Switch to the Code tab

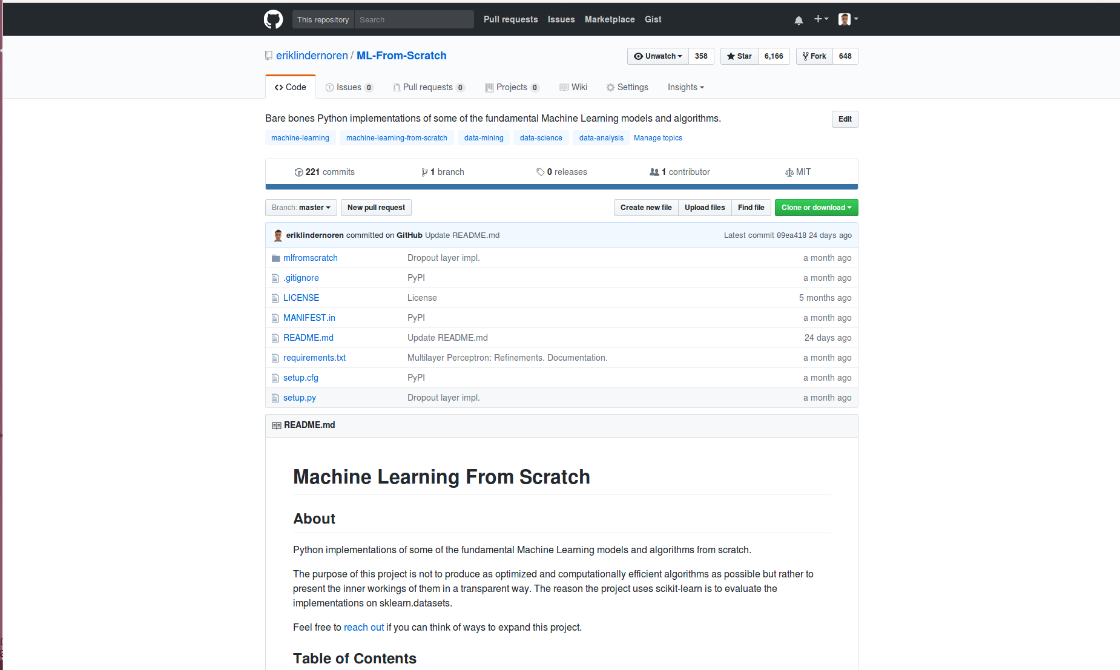click(x=291, y=87)
